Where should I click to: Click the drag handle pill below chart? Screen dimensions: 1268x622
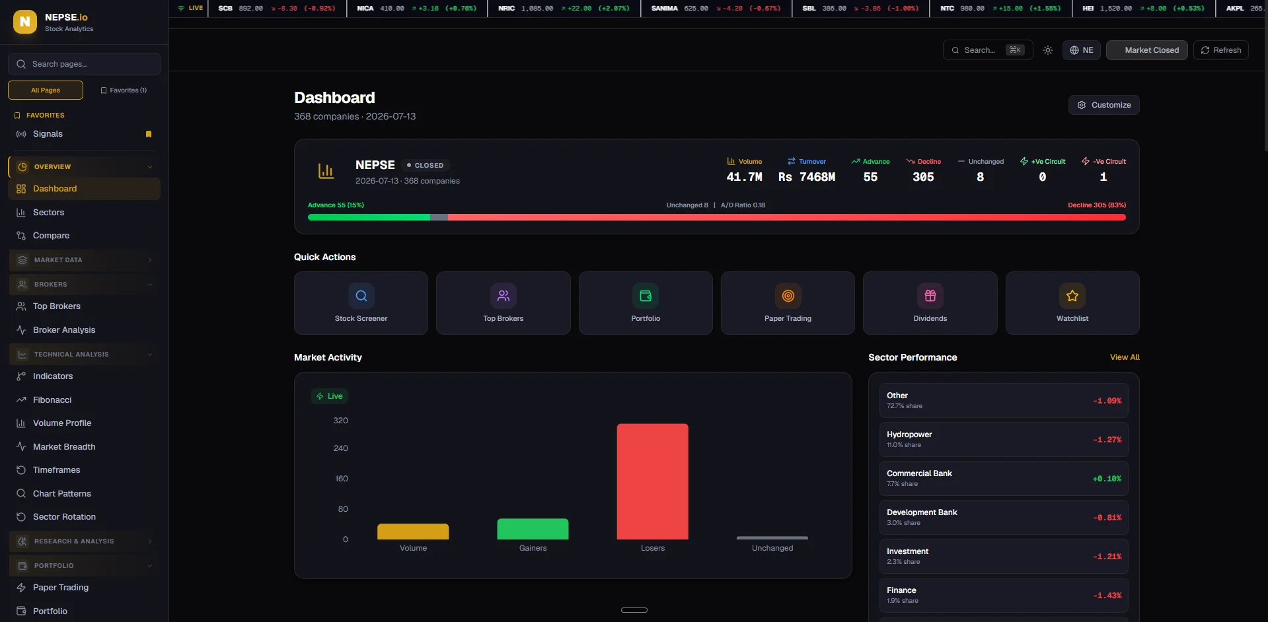(x=634, y=610)
